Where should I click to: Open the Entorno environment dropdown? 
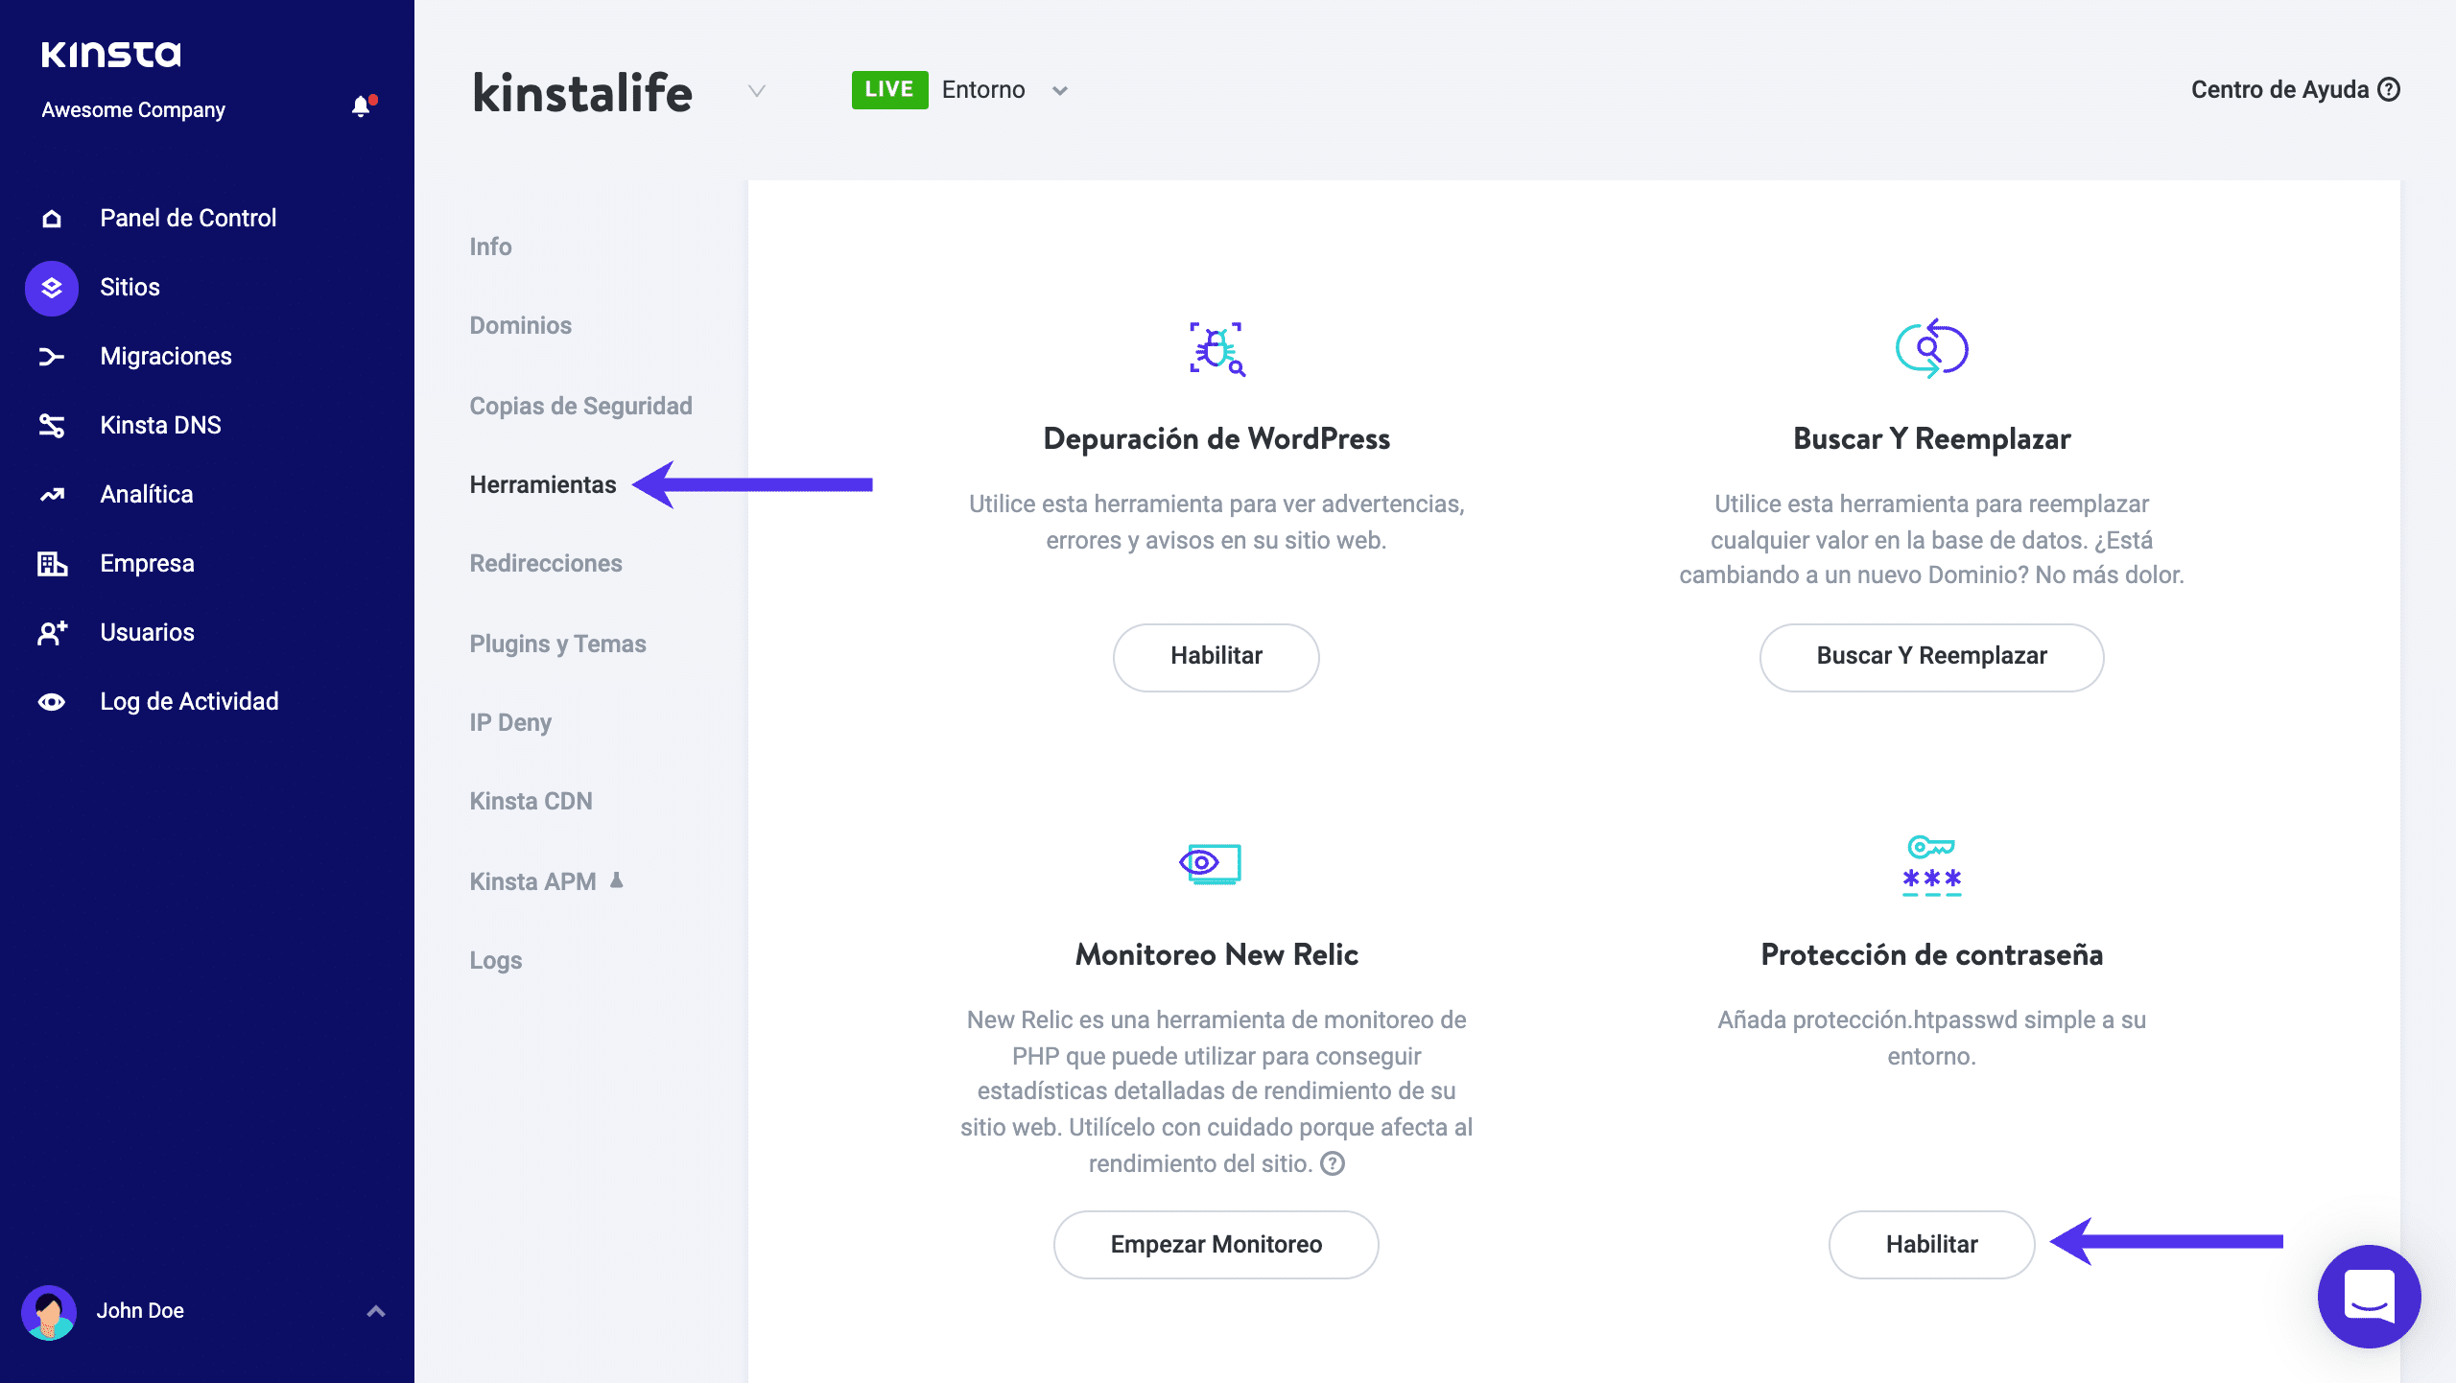point(1059,91)
